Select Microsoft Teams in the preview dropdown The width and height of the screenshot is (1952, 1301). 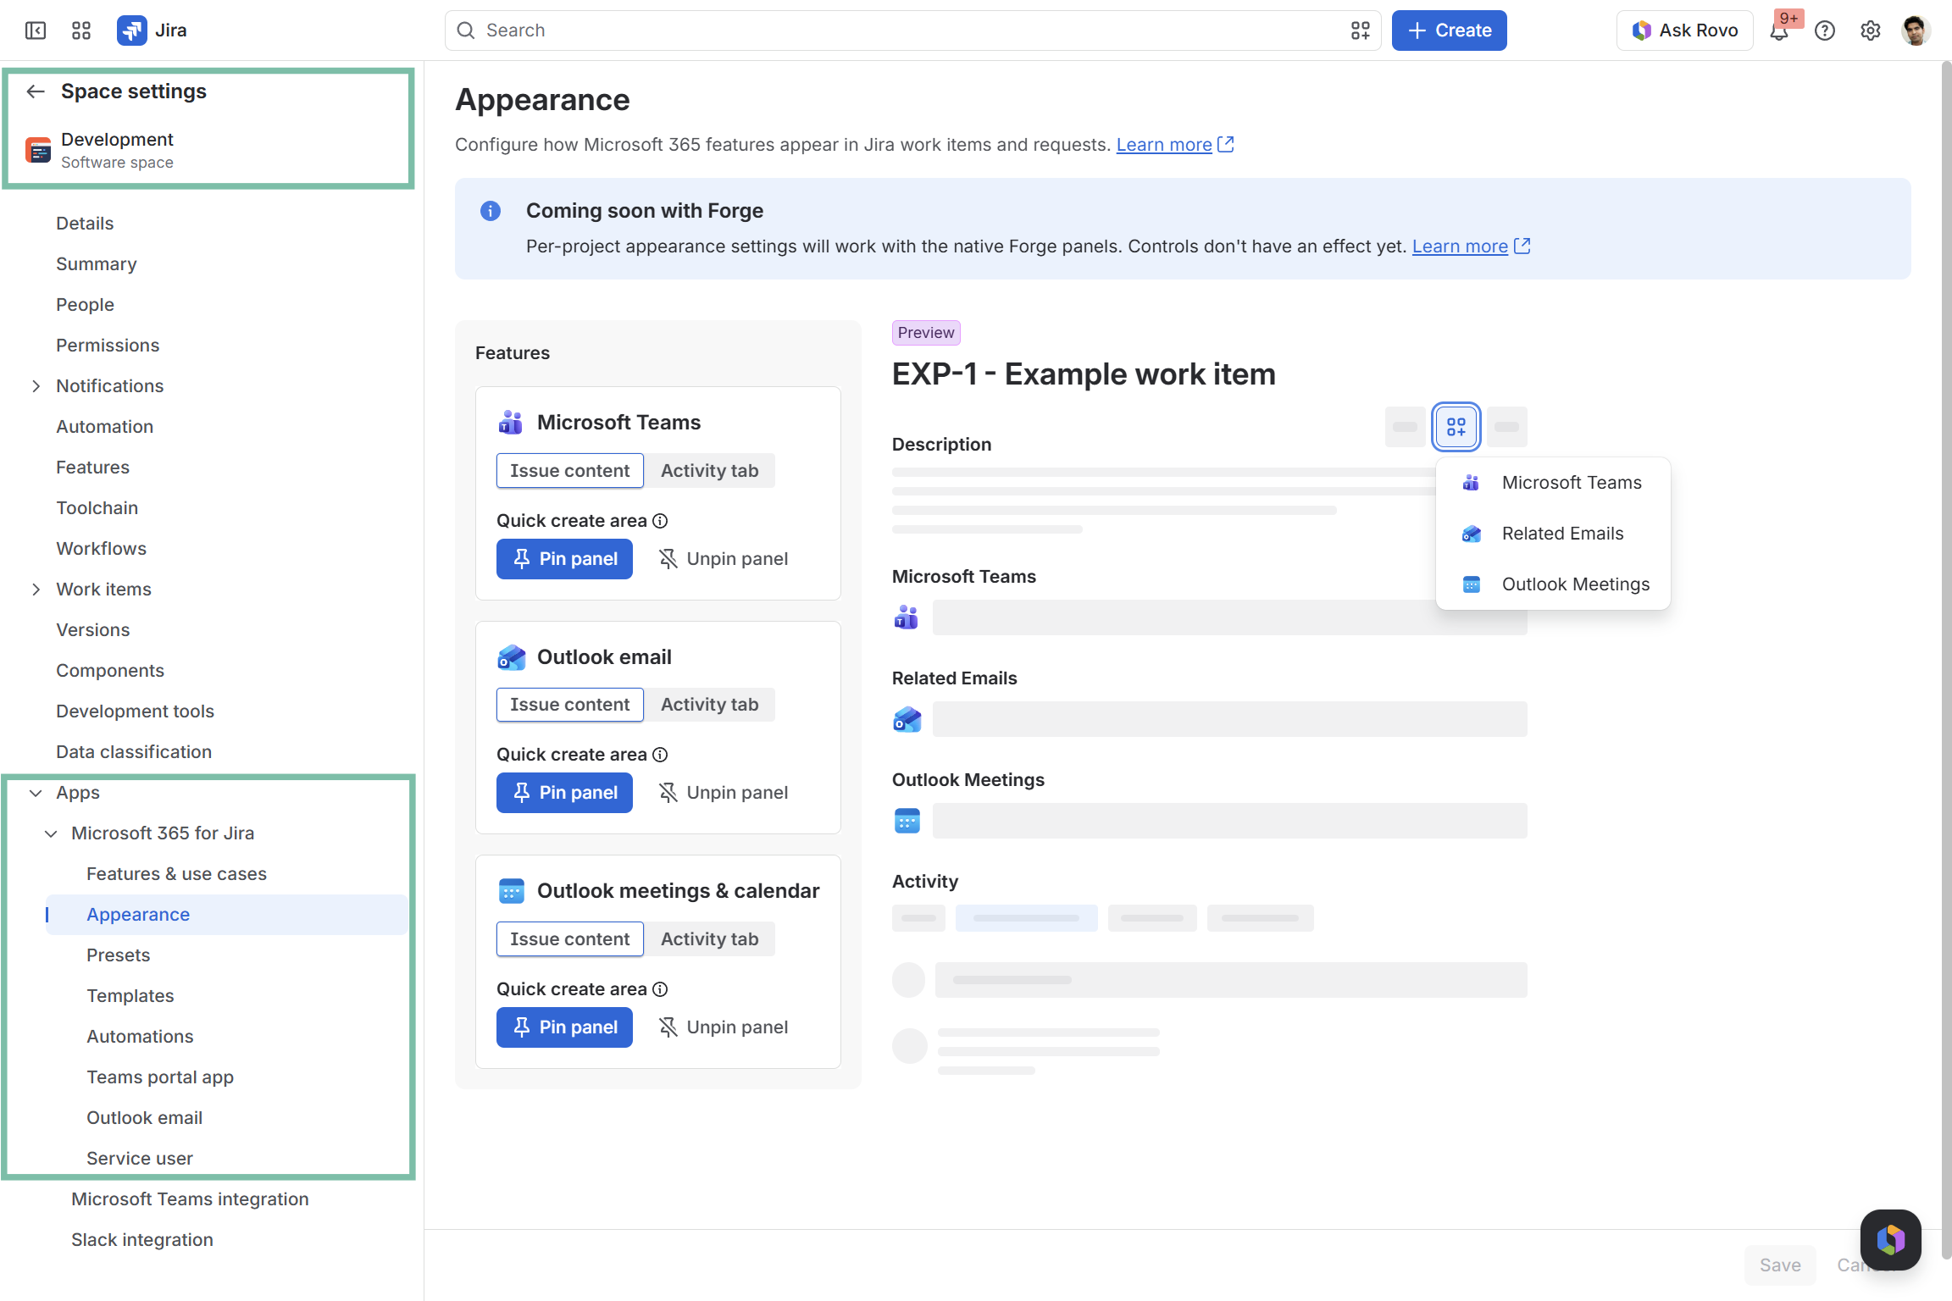point(1554,483)
